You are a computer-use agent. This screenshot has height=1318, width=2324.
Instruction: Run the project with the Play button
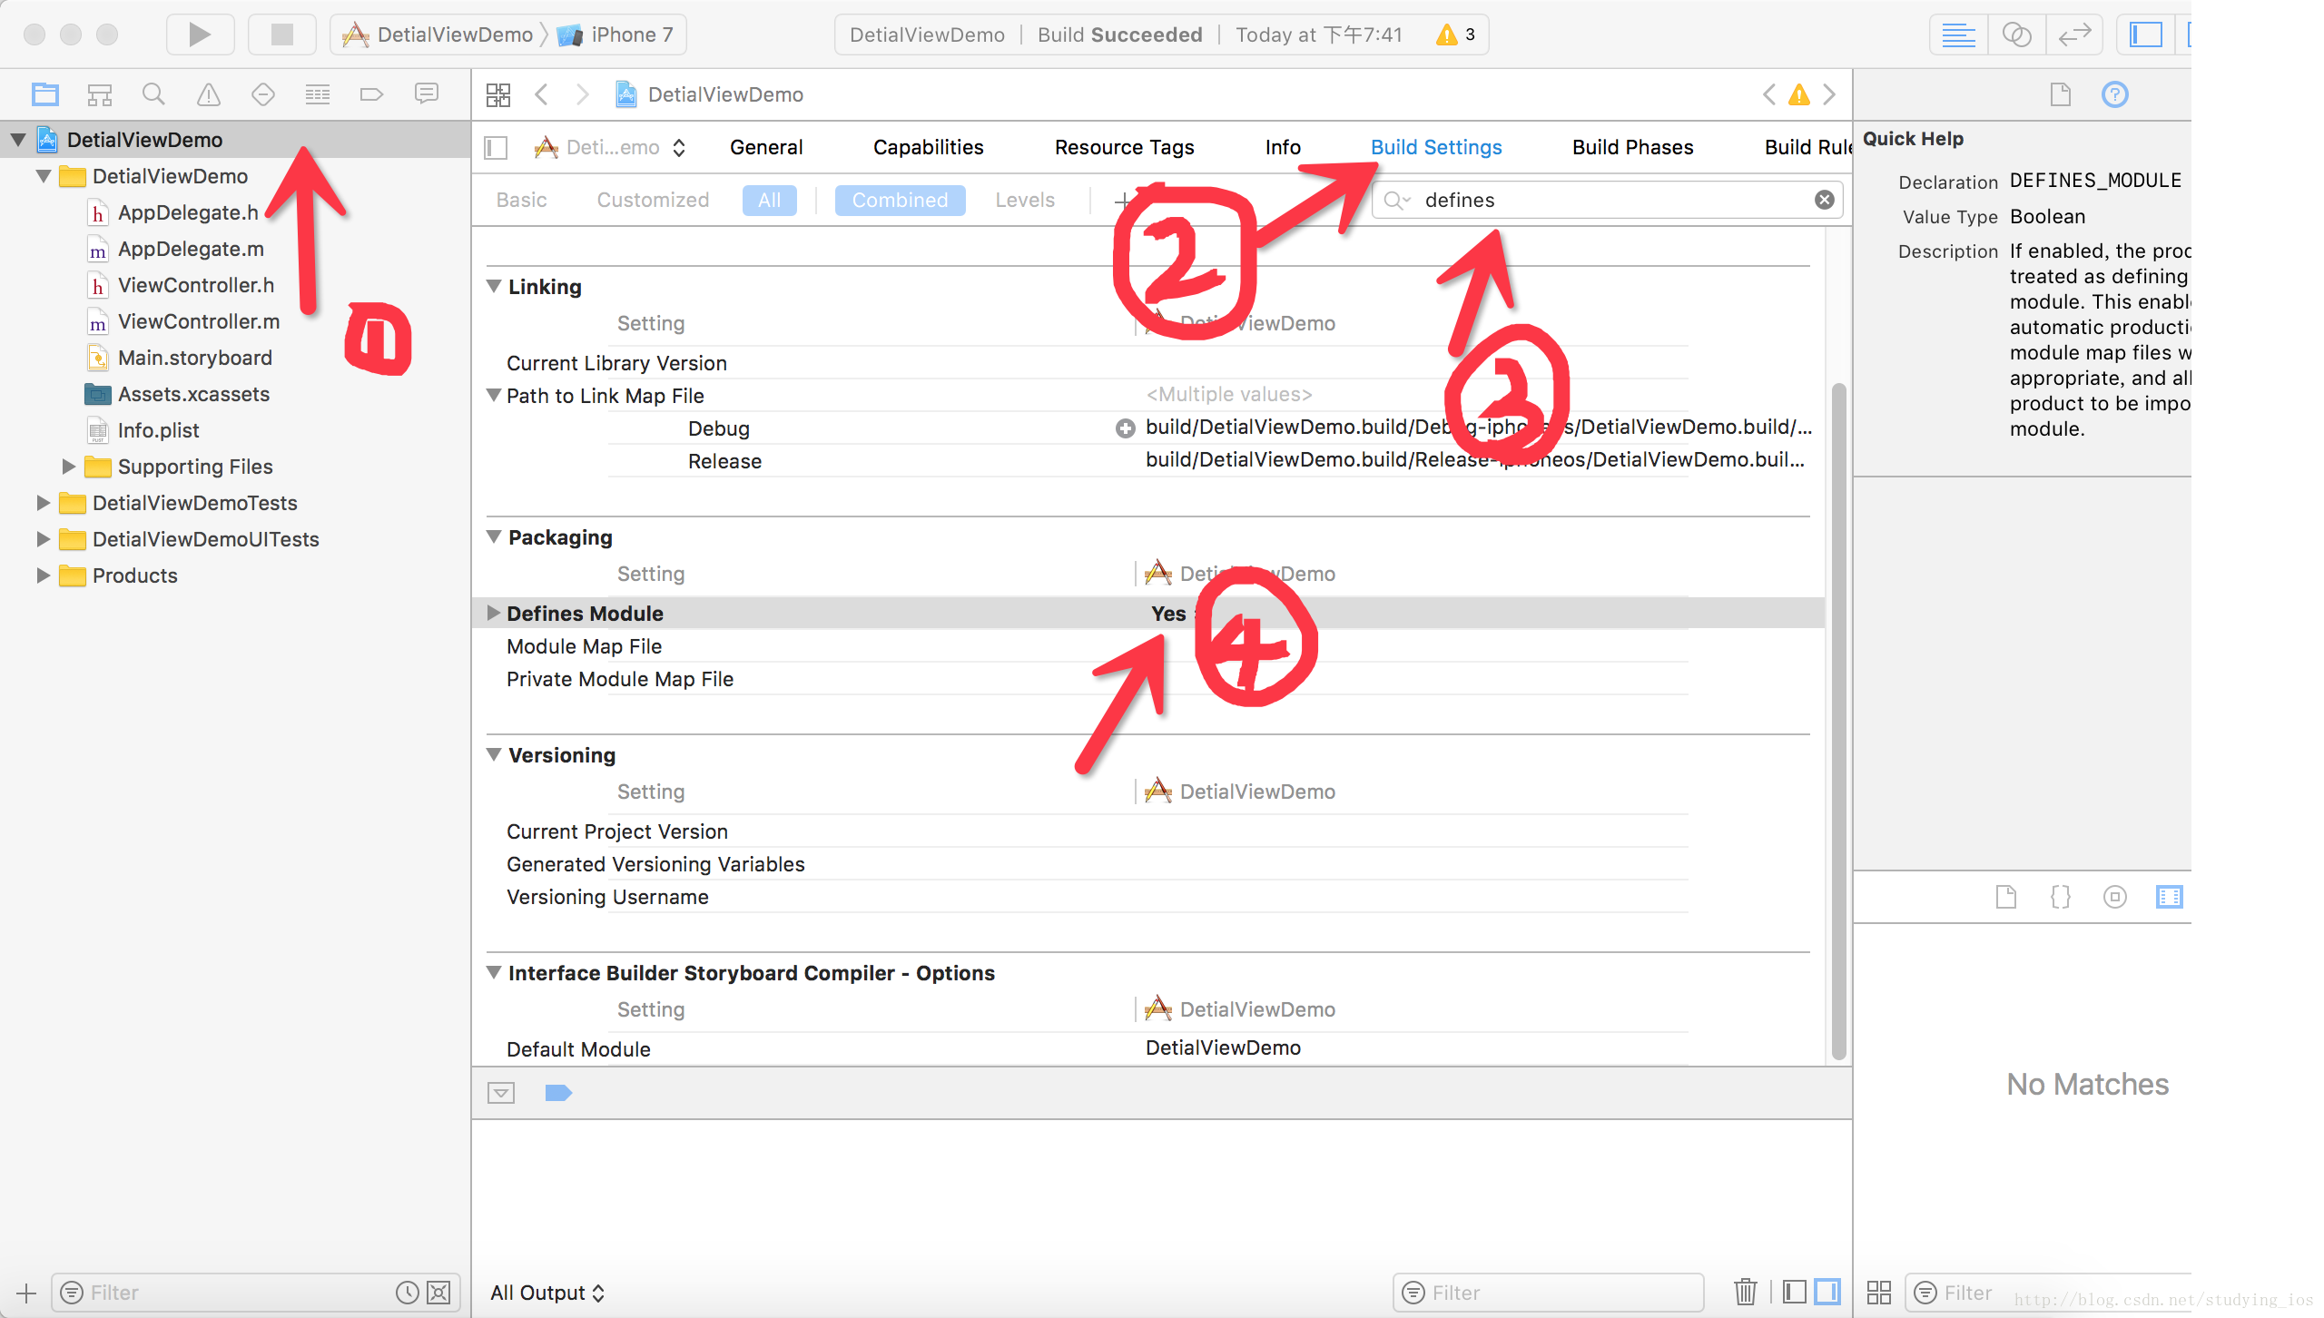pos(200,34)
